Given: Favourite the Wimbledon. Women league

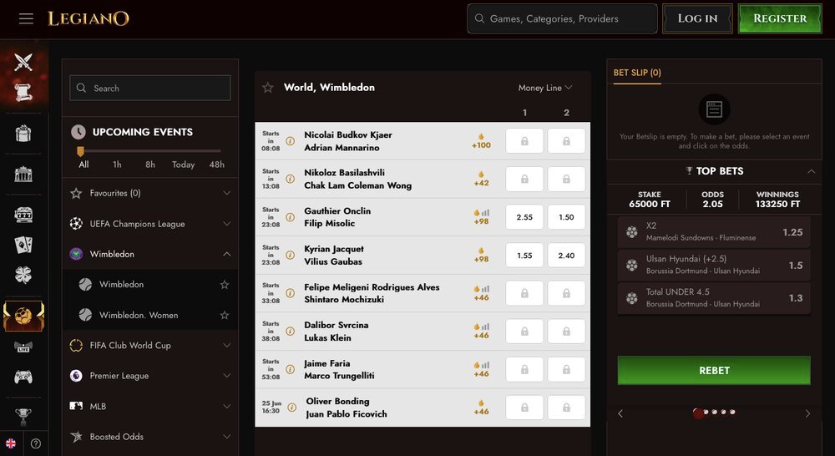Looking at the screenshot, I should (225, 316).
